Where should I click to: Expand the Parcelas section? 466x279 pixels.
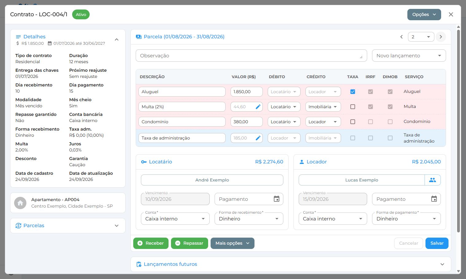(117, 226)
